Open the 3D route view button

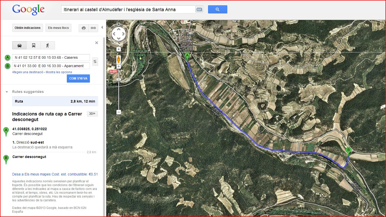[x=92, y=114]
